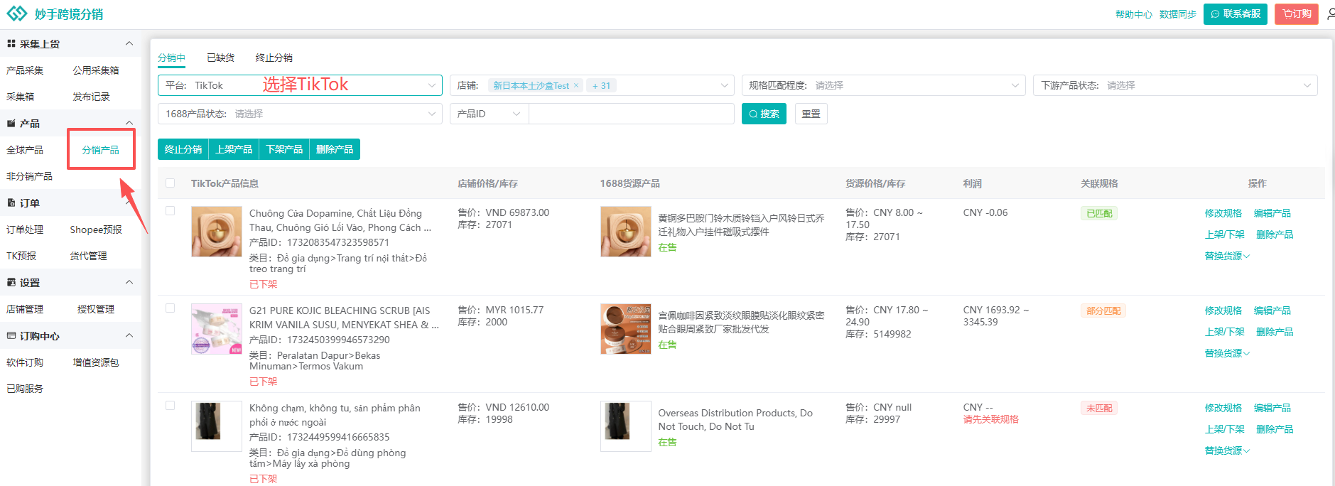Open 采集箱 in the sidebar
The height and width of the screenshot is (486, 1335).
pos(20,97)
